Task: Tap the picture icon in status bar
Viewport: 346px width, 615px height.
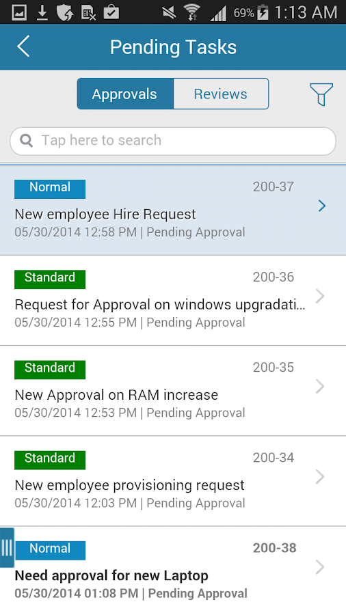Action: (19, 13)
